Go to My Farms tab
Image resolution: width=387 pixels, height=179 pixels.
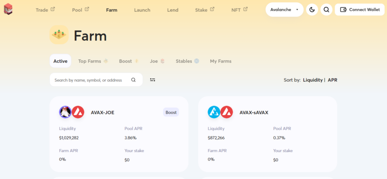pos(221,61)
